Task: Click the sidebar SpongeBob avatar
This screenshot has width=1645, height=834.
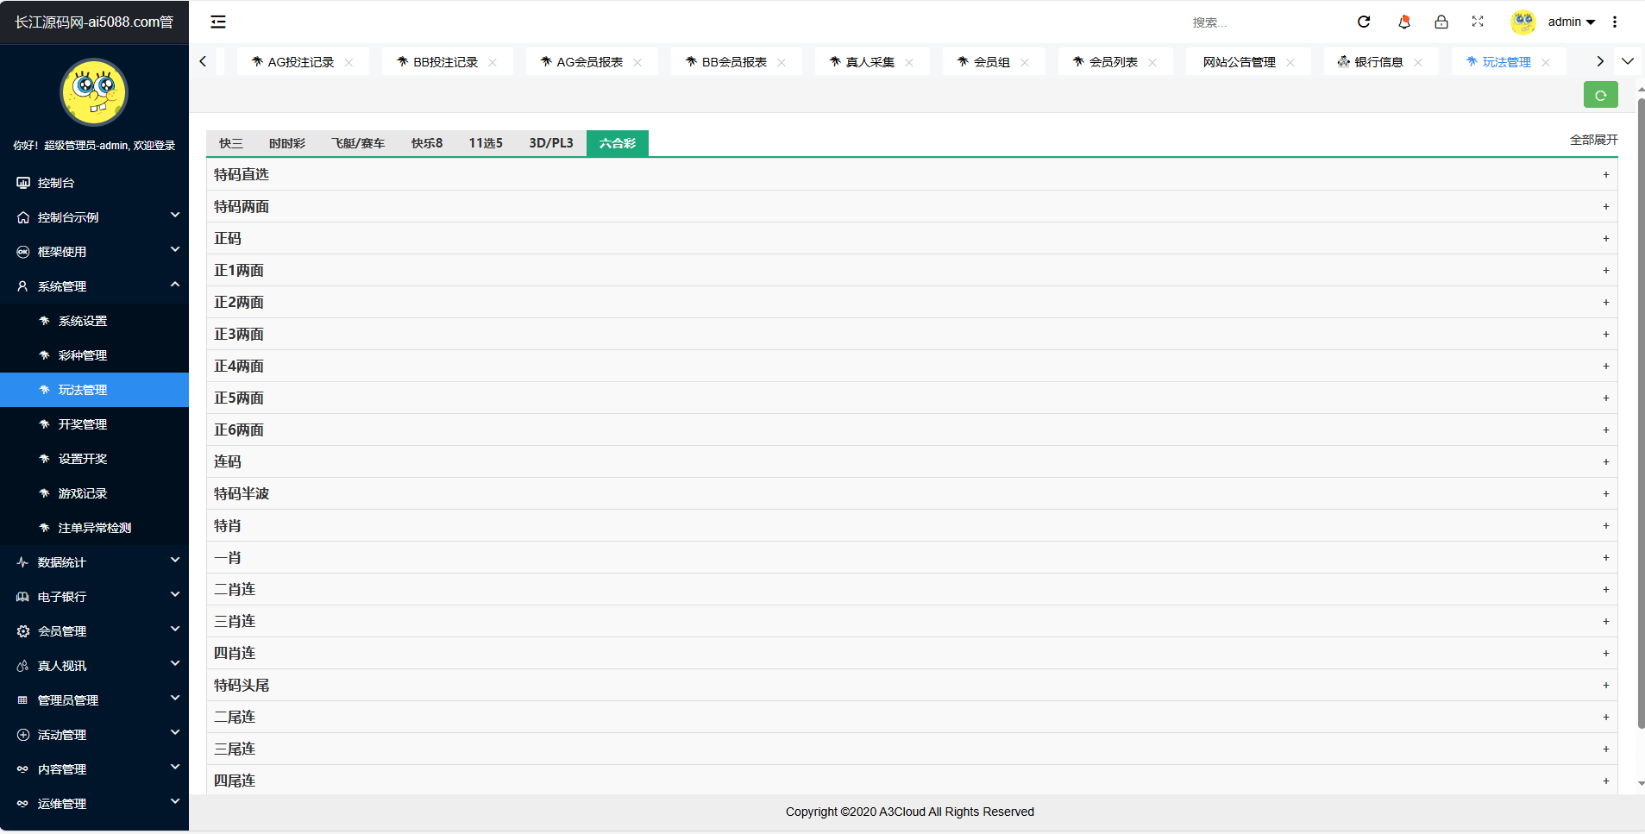Action: (x=94, y=92)
